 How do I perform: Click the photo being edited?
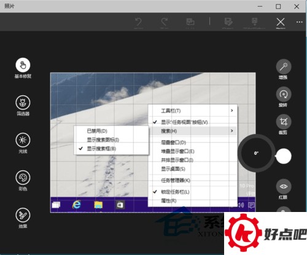[153, 143]
